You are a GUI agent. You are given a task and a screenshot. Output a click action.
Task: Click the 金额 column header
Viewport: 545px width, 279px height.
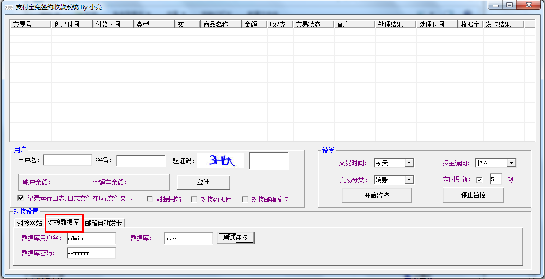click(x=255, y=24)
